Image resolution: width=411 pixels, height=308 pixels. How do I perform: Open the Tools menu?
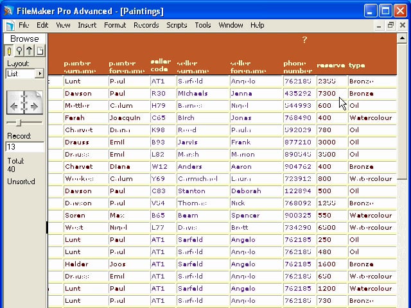(203, 25)
